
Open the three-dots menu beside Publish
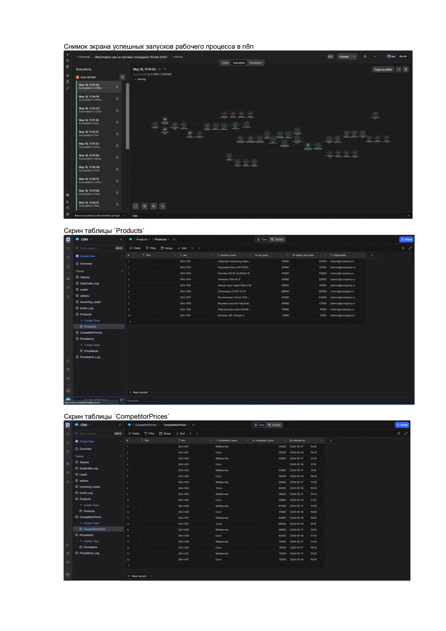[x=375, y=57]
